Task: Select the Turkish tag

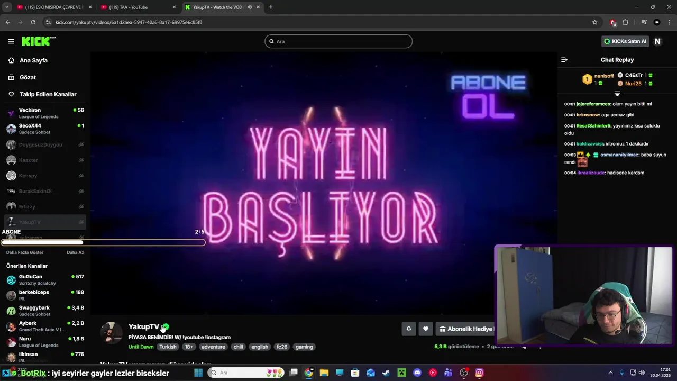Action: click(x=168, y=347)
